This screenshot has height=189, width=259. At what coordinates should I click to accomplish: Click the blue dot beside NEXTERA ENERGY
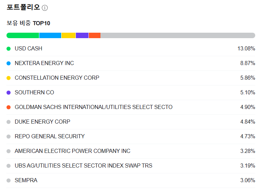pos(9,63)
